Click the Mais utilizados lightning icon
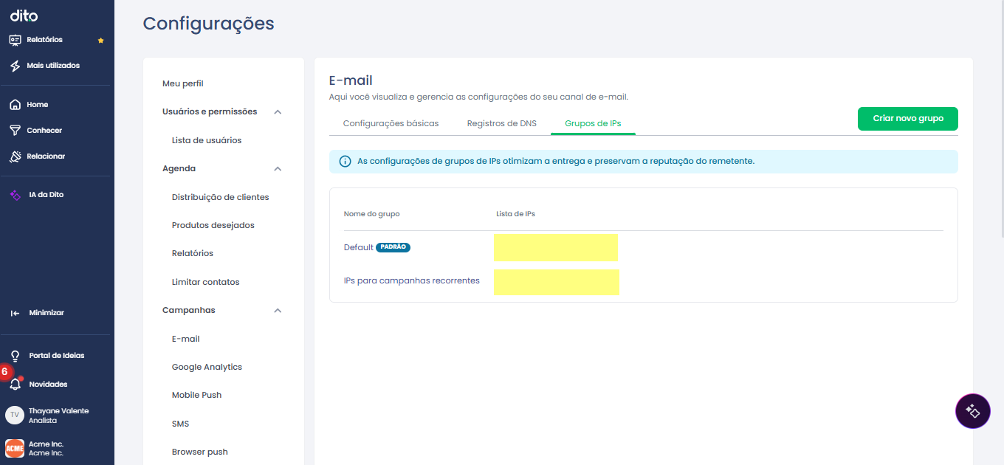 tap(15, 66)
